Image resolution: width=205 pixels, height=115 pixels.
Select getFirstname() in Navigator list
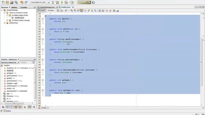click(x=14, y=76)
